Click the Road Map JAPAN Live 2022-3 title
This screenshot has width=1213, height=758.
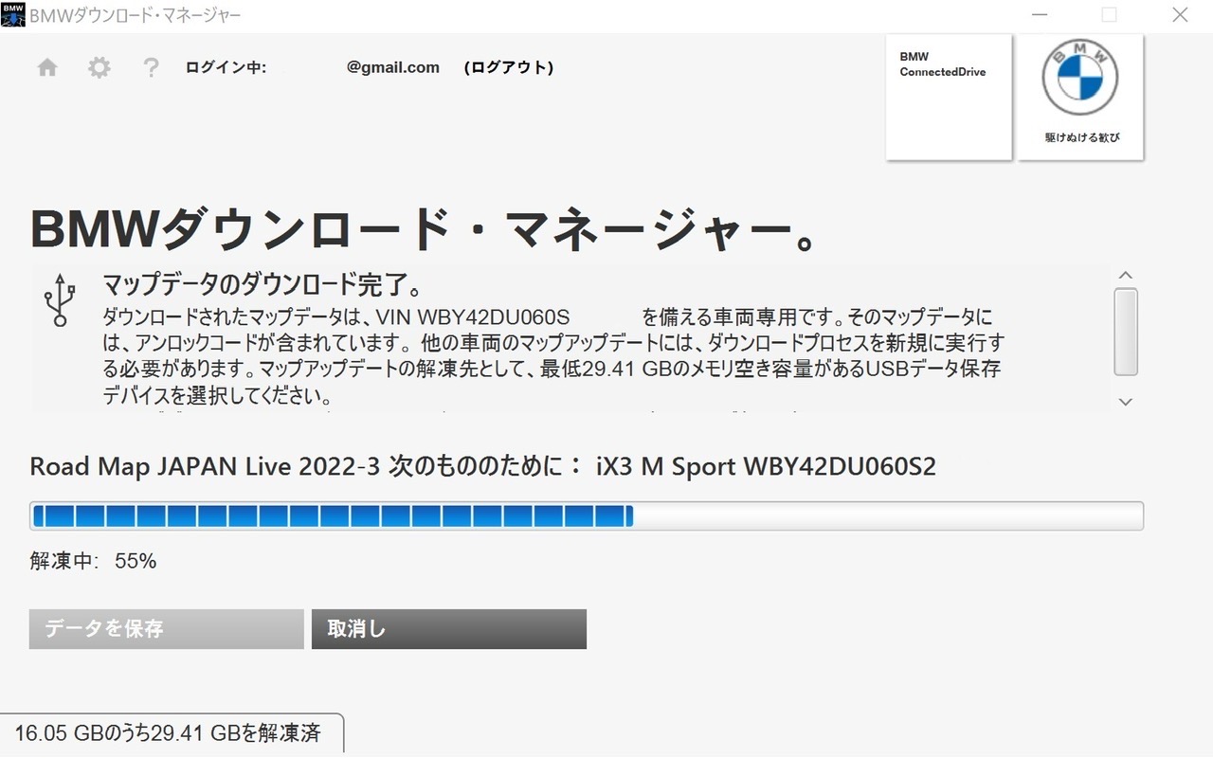pyautogui.click(x=483, y=466)
